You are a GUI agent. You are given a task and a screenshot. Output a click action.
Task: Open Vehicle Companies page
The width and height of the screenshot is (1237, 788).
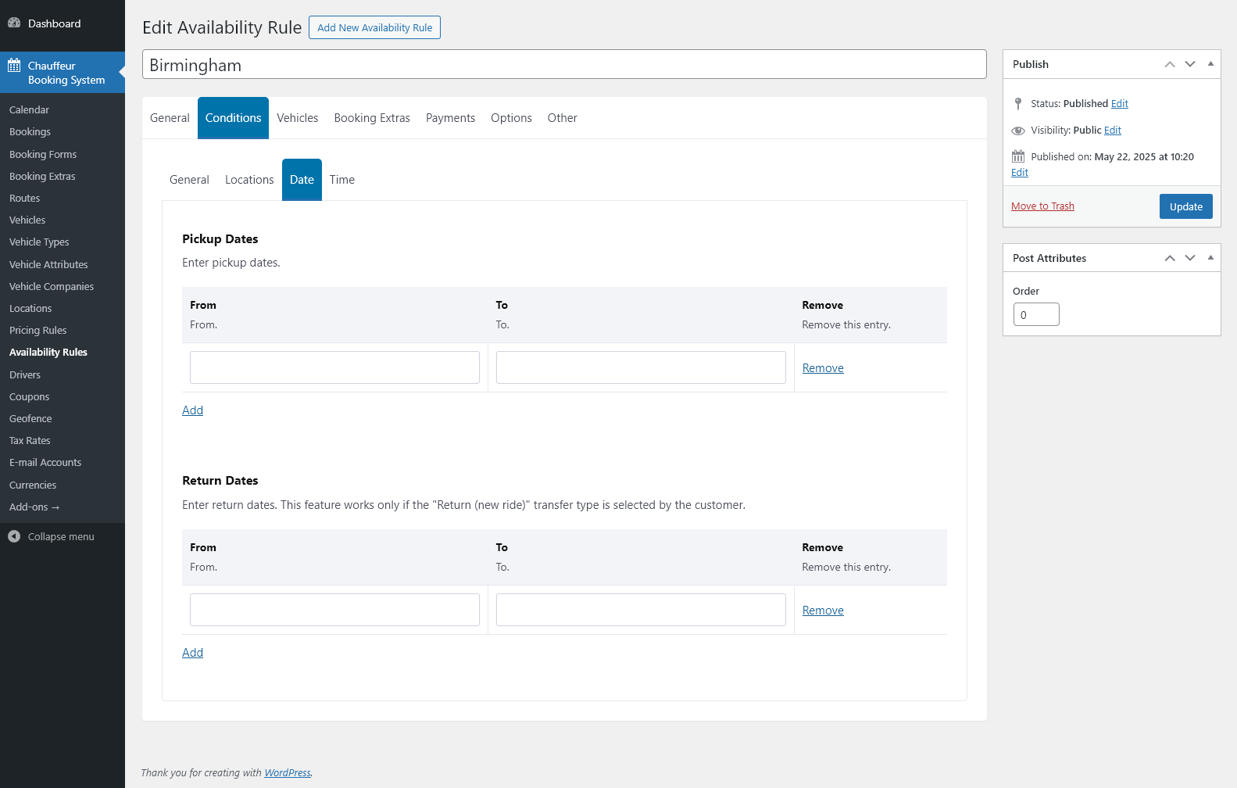pos(52,287)
